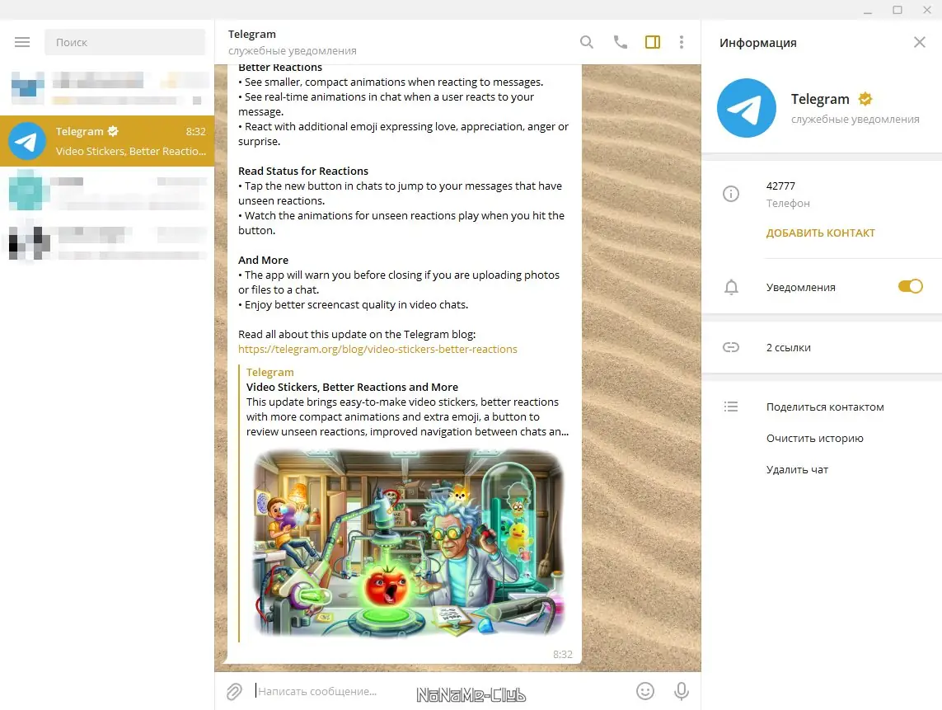Open the first blurred chat in list
Viewport: 942px width, 710px height.
point(107,89)
